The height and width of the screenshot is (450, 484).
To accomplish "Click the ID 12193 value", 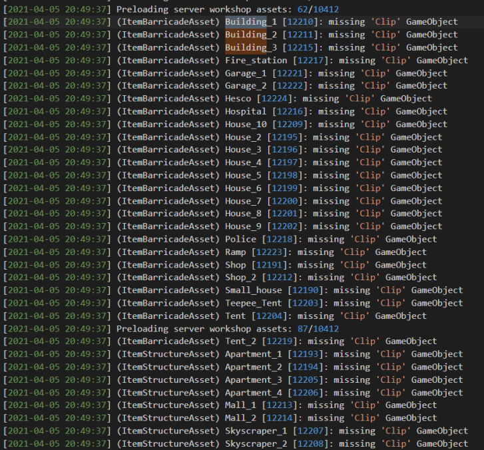I will tap(306, 354).
